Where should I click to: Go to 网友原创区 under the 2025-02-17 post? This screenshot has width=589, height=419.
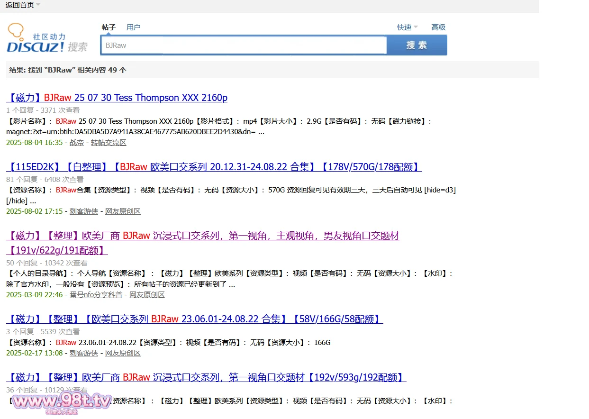click(123, 353)
